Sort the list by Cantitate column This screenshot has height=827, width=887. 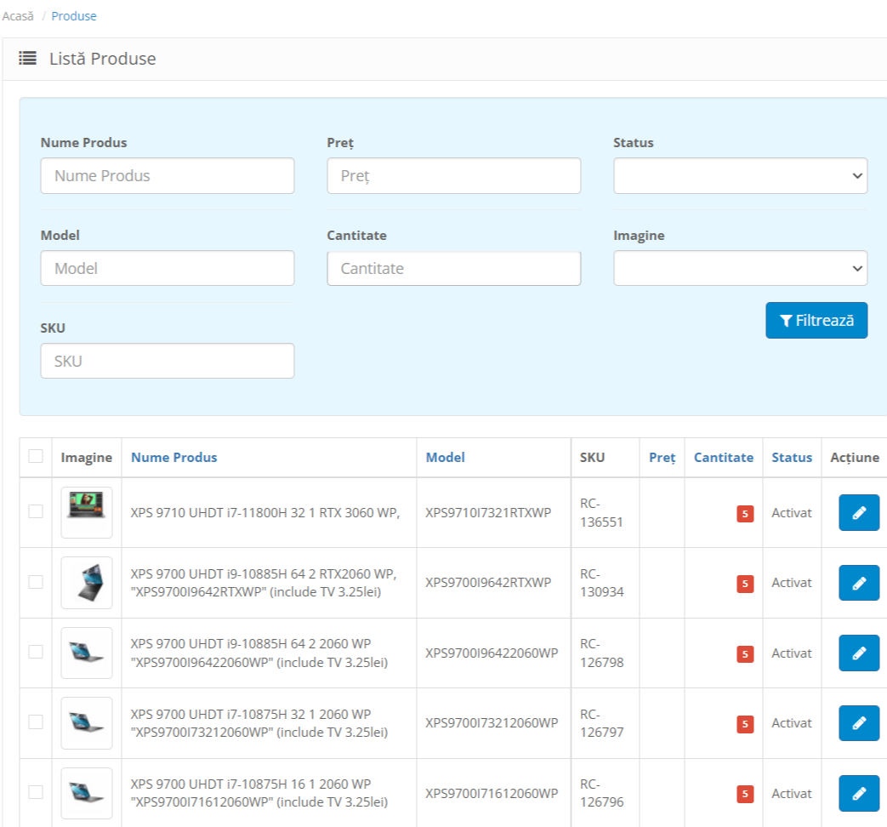(723, 458)
